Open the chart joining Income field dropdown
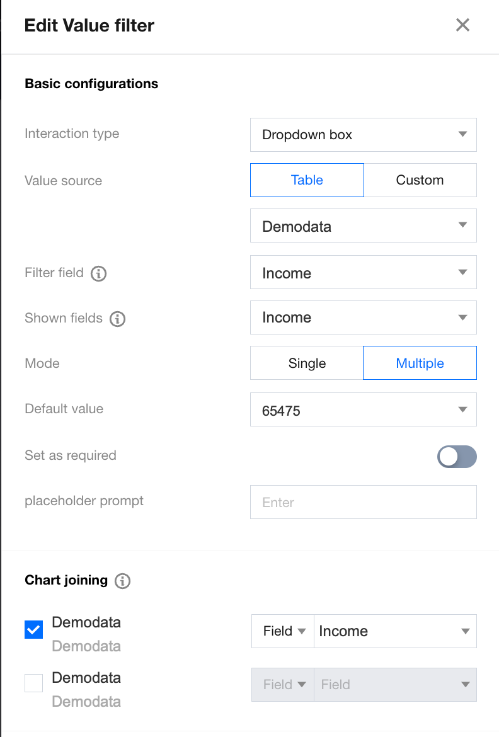Image resolution: width=499 pixels, height=737 pixels. pyautogui.click(x=395, y=631)
